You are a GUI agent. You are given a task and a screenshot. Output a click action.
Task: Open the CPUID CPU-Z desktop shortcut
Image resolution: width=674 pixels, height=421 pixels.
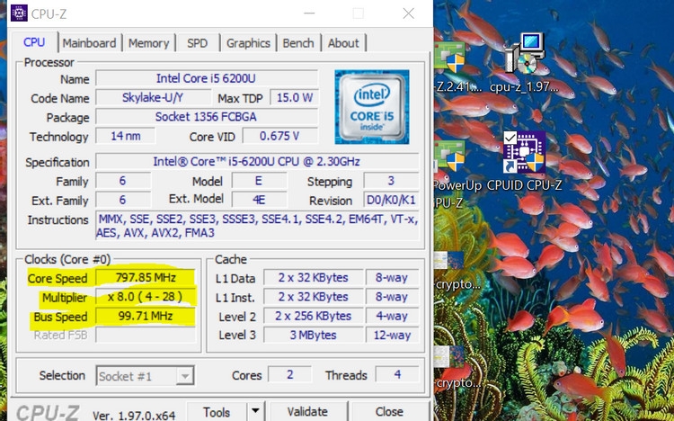pyautogui.click(x=525, y=161)
